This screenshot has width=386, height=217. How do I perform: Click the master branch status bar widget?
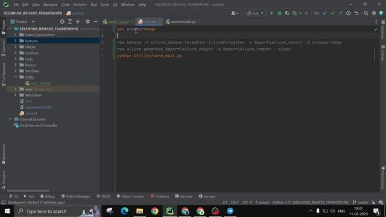tap(361, 203)
